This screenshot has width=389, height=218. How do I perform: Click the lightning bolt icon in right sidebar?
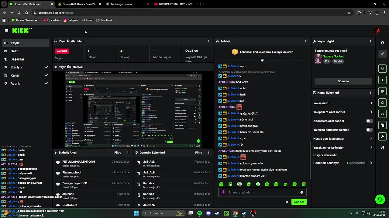[382, 80]
